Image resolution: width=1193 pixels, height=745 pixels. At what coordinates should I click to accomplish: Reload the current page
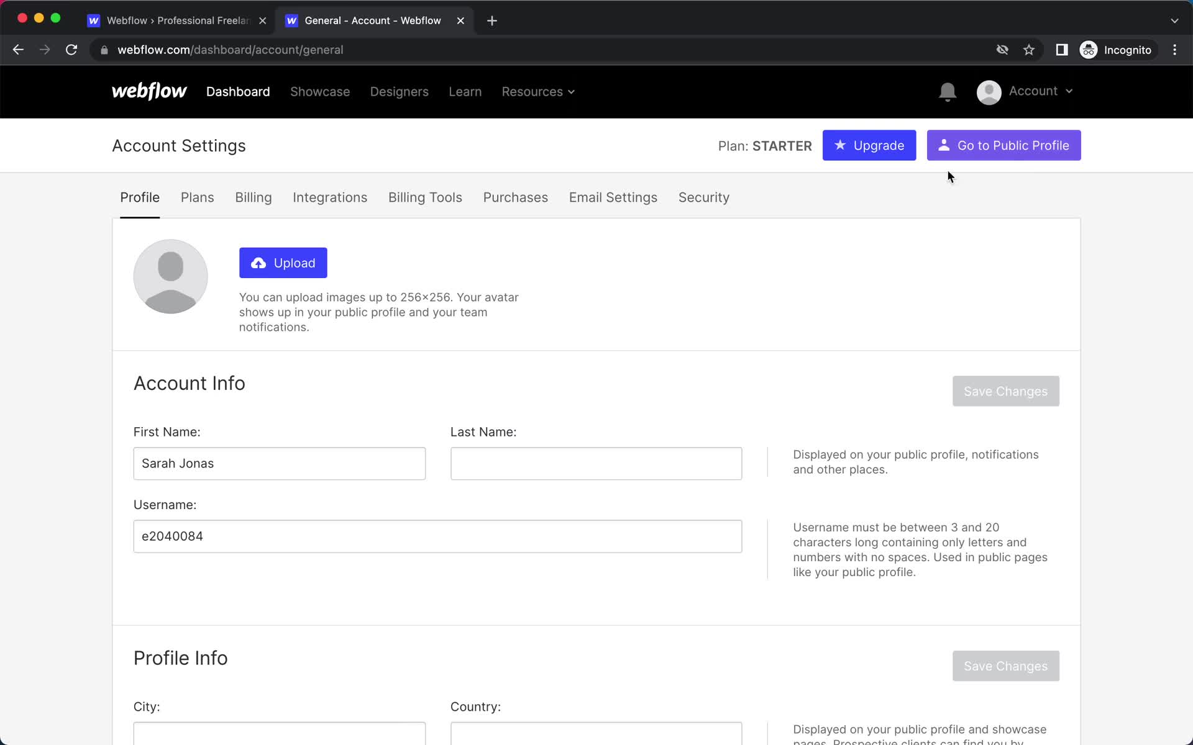[71, 50]
